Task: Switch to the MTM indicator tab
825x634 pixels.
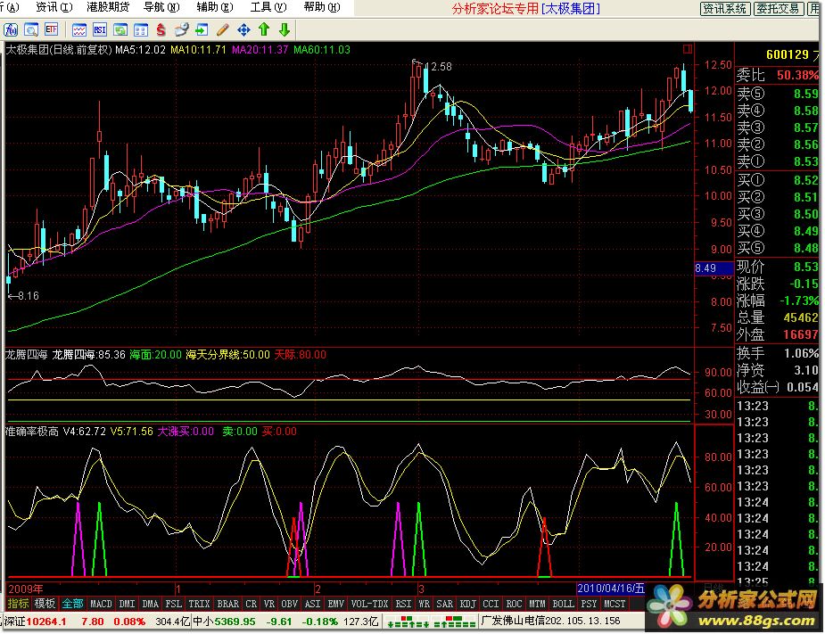Action: click(537, 604)
